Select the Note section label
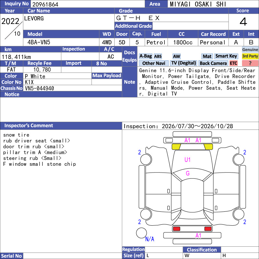The height and width of the screenshot is (259, 259). 130,82
